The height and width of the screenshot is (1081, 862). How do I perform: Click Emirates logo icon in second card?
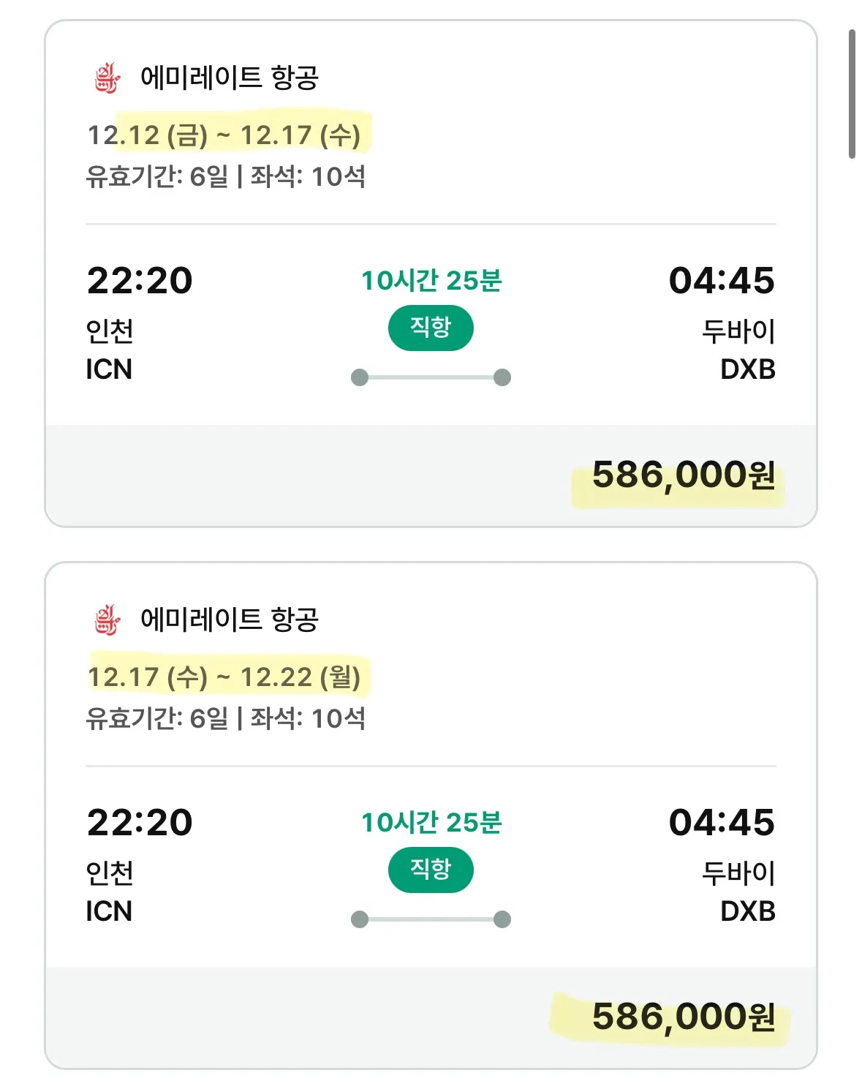(x=107, y=619)
